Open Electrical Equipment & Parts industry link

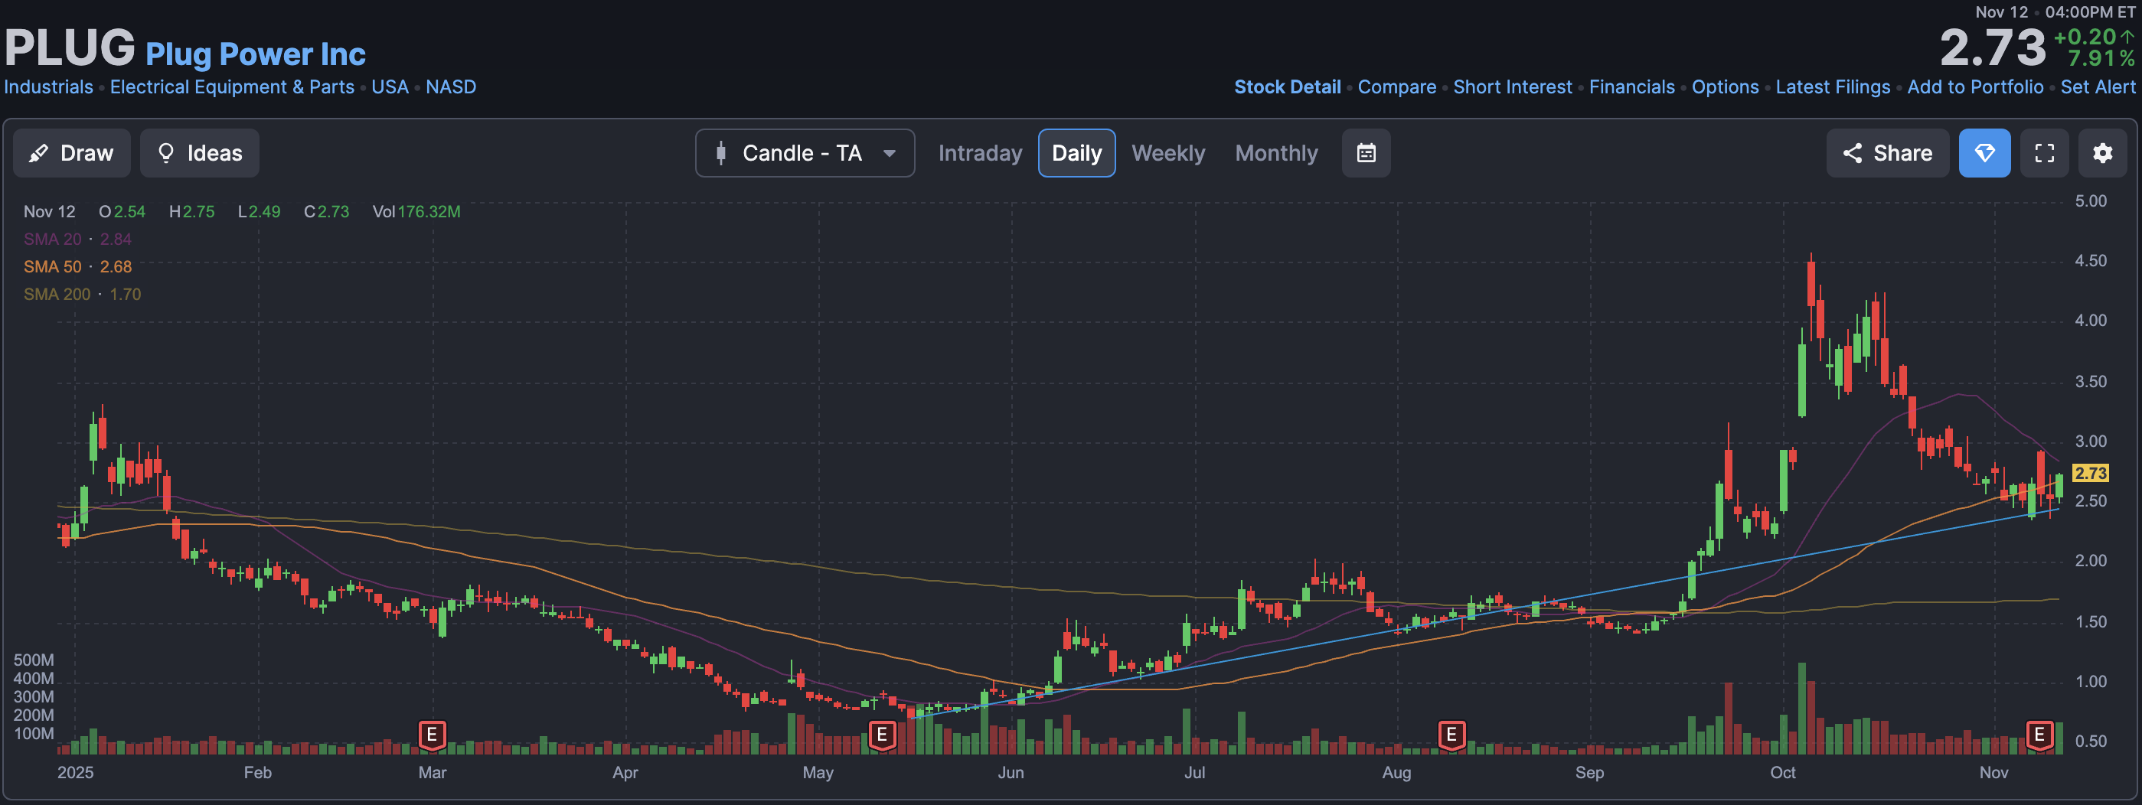coord(232,87)
